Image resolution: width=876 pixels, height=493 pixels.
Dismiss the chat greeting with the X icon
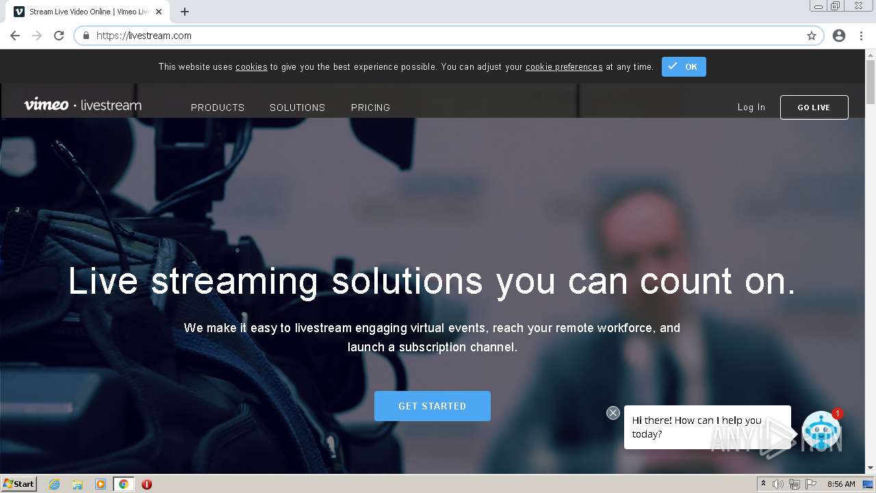coord(613,413)
